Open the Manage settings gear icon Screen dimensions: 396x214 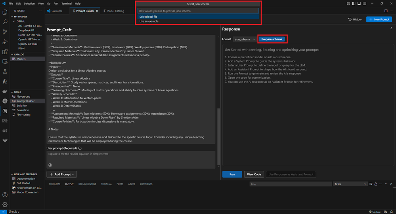pos(5,205)
